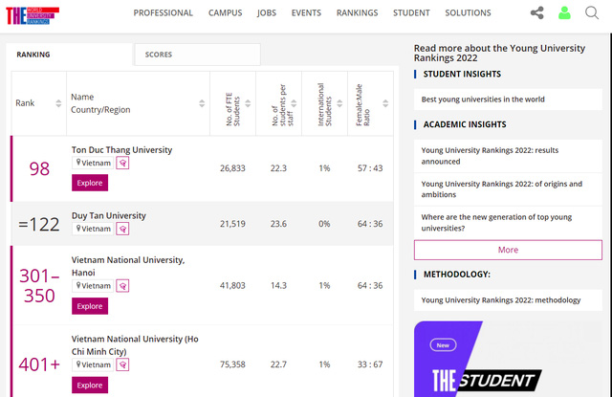Open the green user account icon
The height and width of the screenshot is (397, 612).
pos(564,12)
